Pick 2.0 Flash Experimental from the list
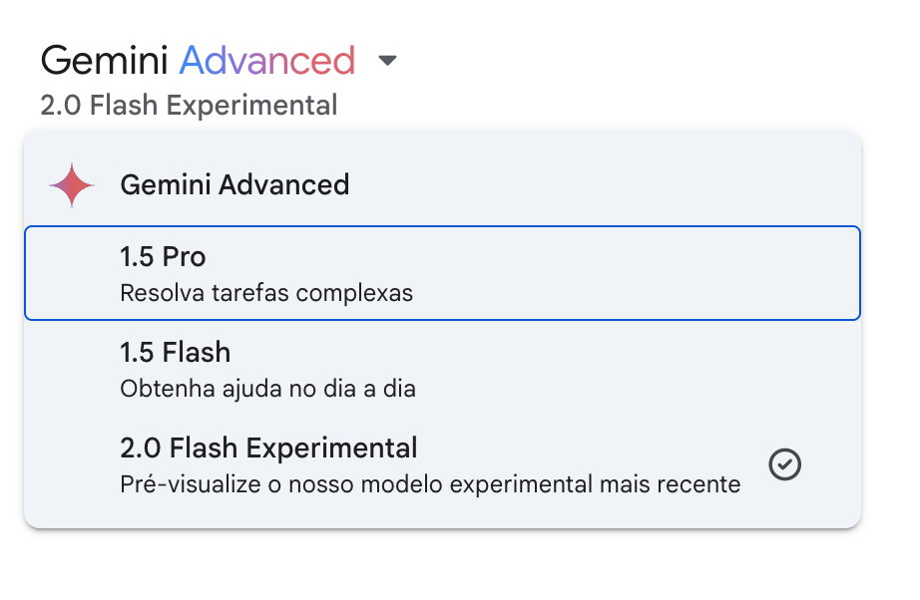920x600 pixels. pyautogui.click(x=442, y=464)
